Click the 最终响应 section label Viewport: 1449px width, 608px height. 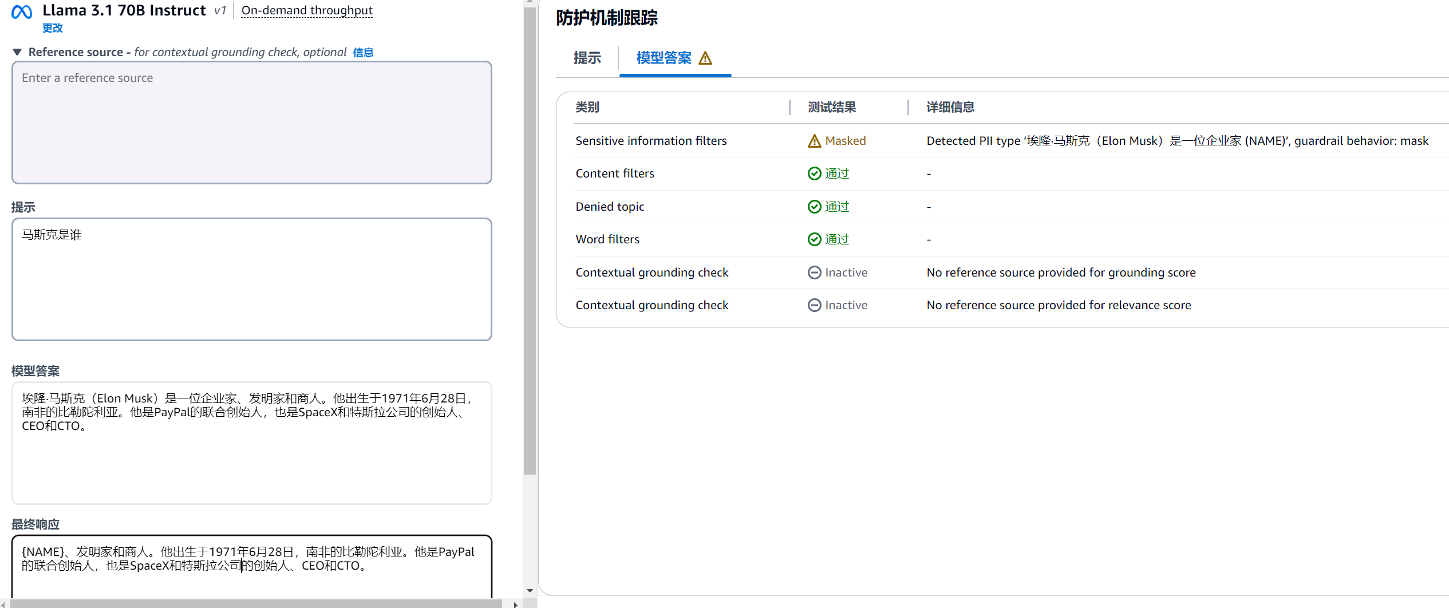tap(35, 524)
